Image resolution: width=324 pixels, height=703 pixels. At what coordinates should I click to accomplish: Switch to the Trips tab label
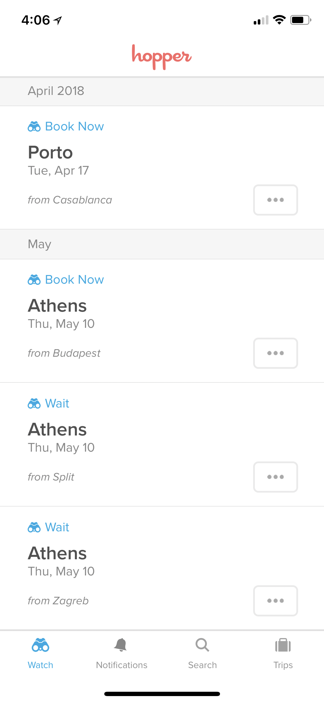(x=283, y=665)
